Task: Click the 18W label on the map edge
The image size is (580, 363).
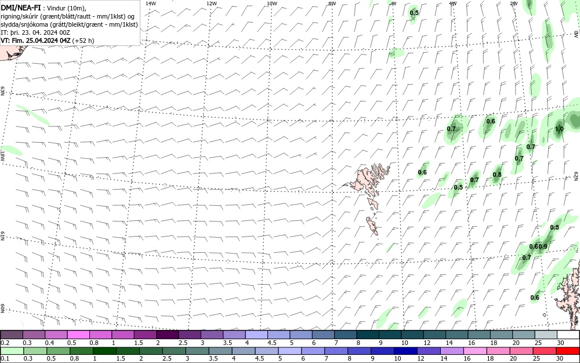Action: point(2,155)
